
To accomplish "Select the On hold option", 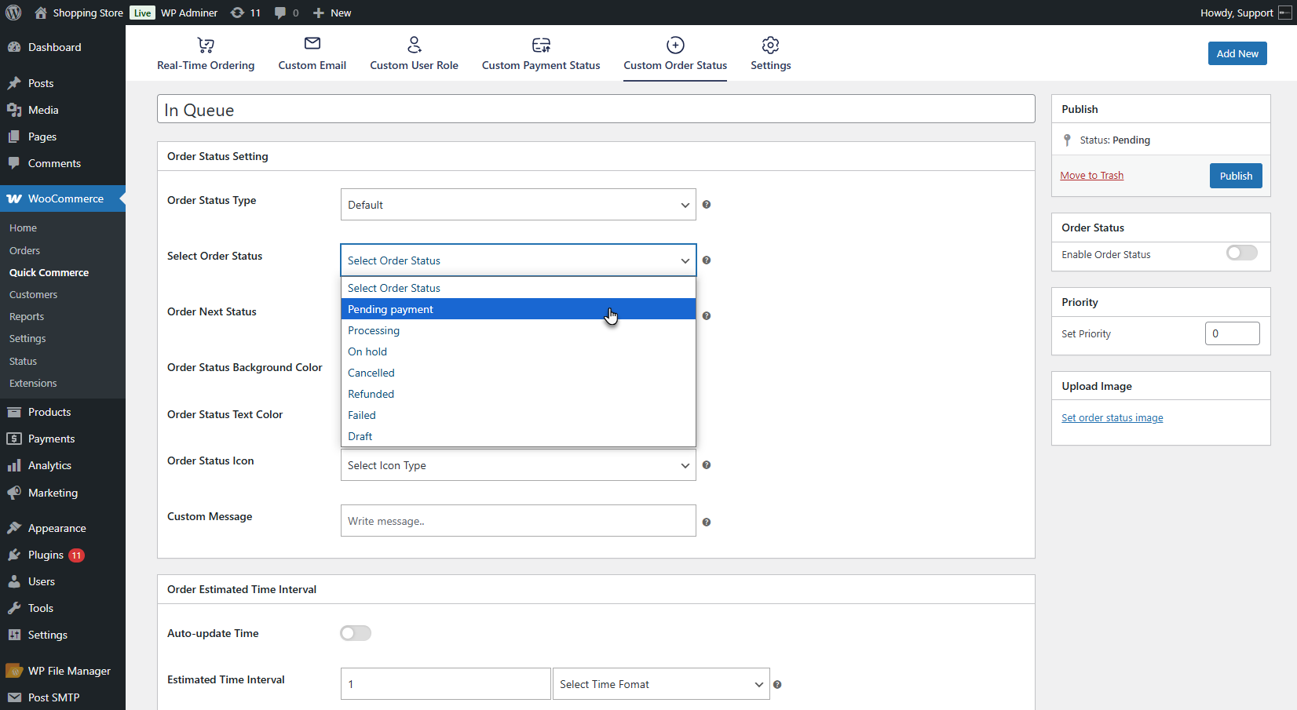I will [367, 351].
